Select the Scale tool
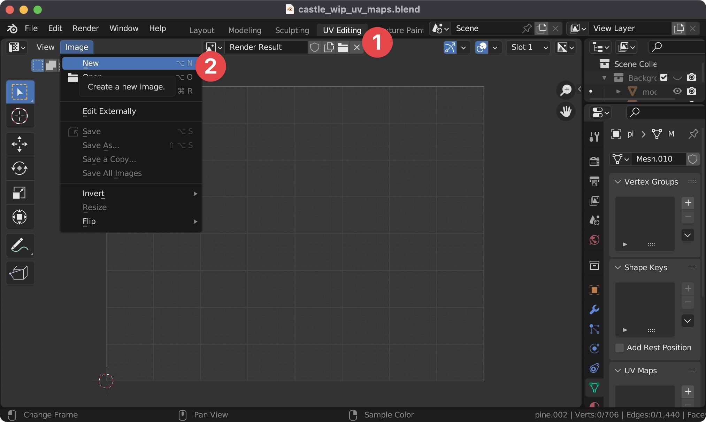 tap(20, 193)
